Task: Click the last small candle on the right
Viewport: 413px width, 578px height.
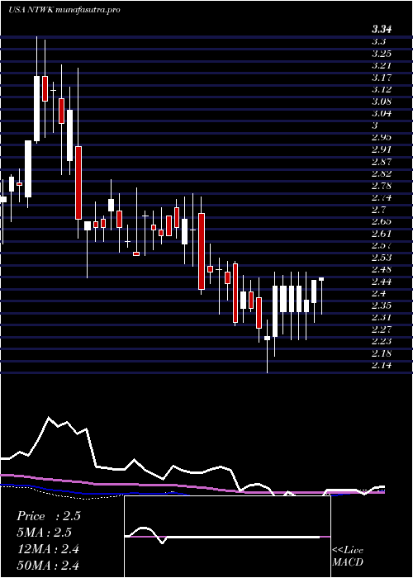Action: click(x=321, y=279)
